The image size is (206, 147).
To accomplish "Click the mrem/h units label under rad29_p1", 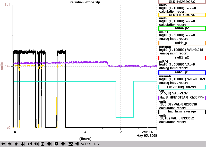I will pyautogui.click(x=165, y=76).
